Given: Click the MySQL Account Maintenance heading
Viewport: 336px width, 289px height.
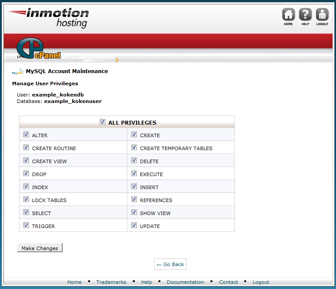Looking at the screenshot, I should (67, 71).
